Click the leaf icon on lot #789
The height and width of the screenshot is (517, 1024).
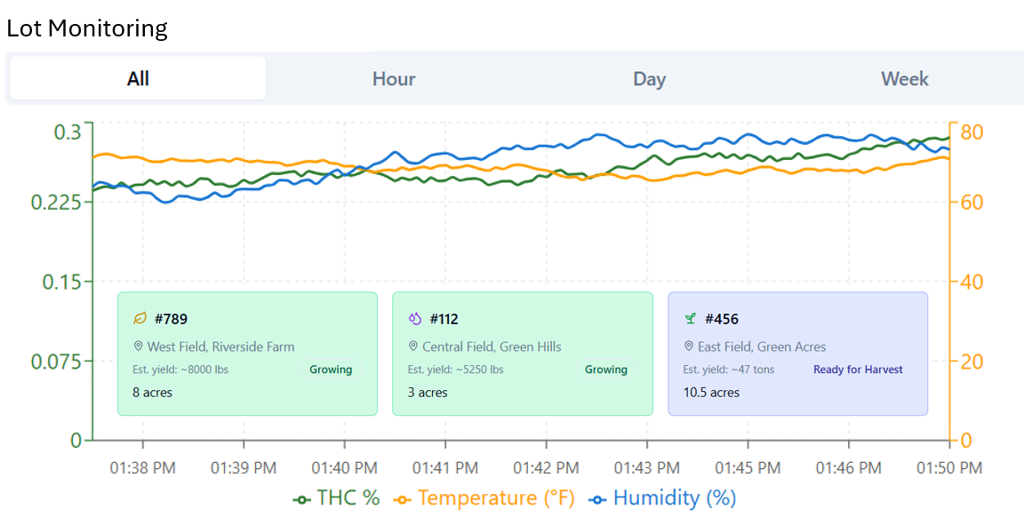(x=140, y=319)
